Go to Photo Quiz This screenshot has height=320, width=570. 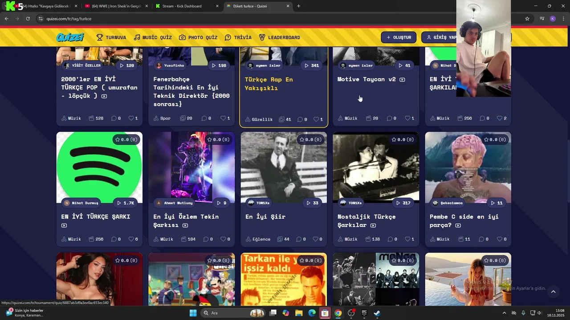198,37
